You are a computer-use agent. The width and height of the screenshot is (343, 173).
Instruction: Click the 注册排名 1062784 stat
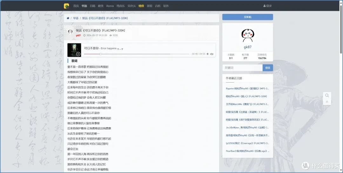[x=262, y=57]
